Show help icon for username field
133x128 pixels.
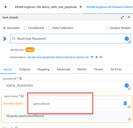pos(22,96)
